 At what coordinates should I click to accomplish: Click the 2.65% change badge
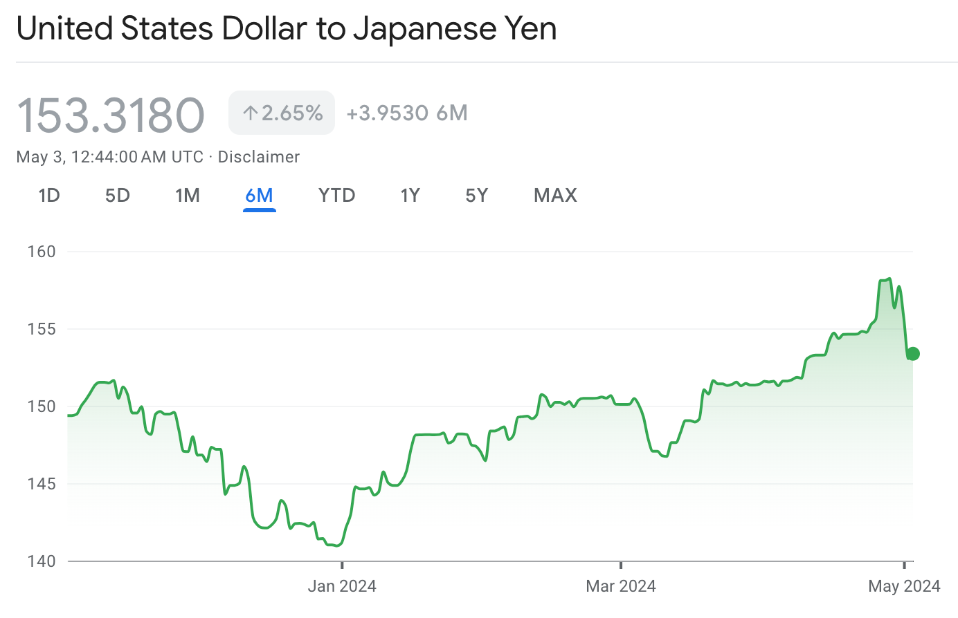281,111
